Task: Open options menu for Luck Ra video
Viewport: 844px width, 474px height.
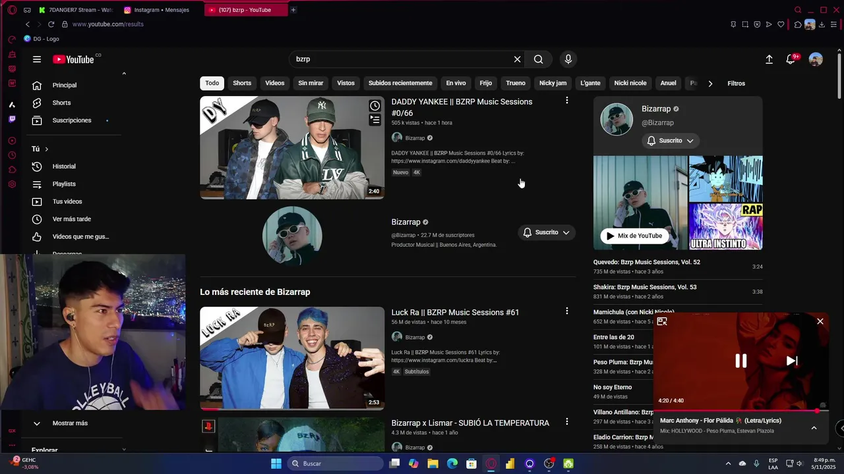Action: coord(566,311)
